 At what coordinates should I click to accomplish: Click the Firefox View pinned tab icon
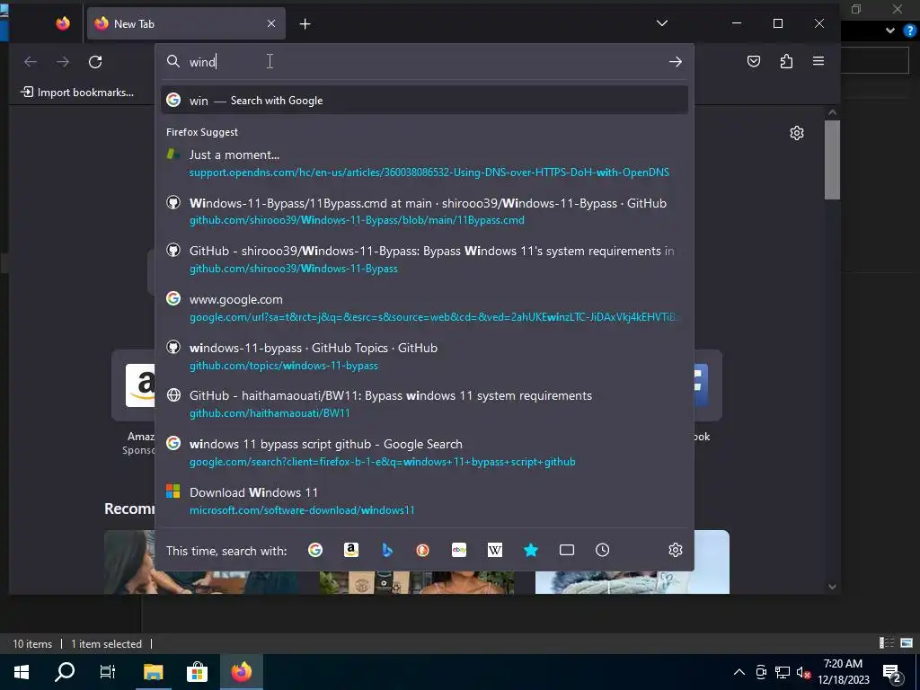[x=63, y=23]
